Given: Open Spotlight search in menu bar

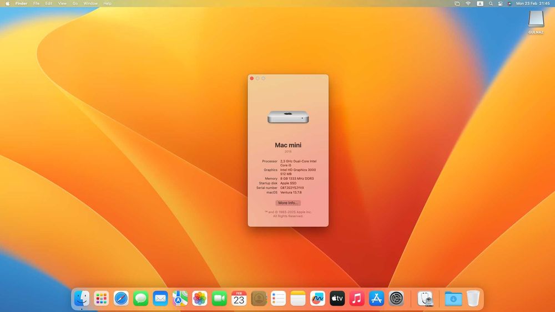Looking at the screenshot, I should coord(491,3).
